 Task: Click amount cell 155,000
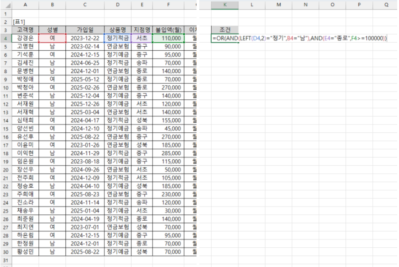pos(168,120)
